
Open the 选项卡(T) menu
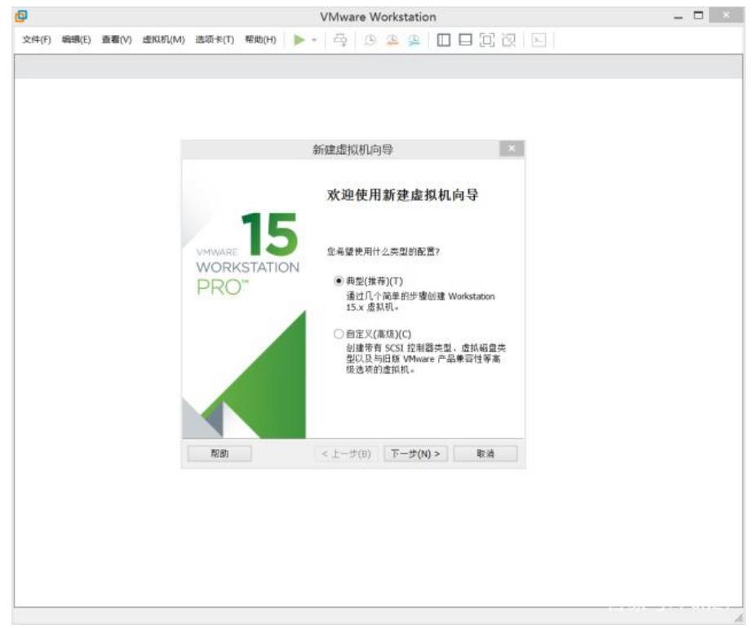215,39
